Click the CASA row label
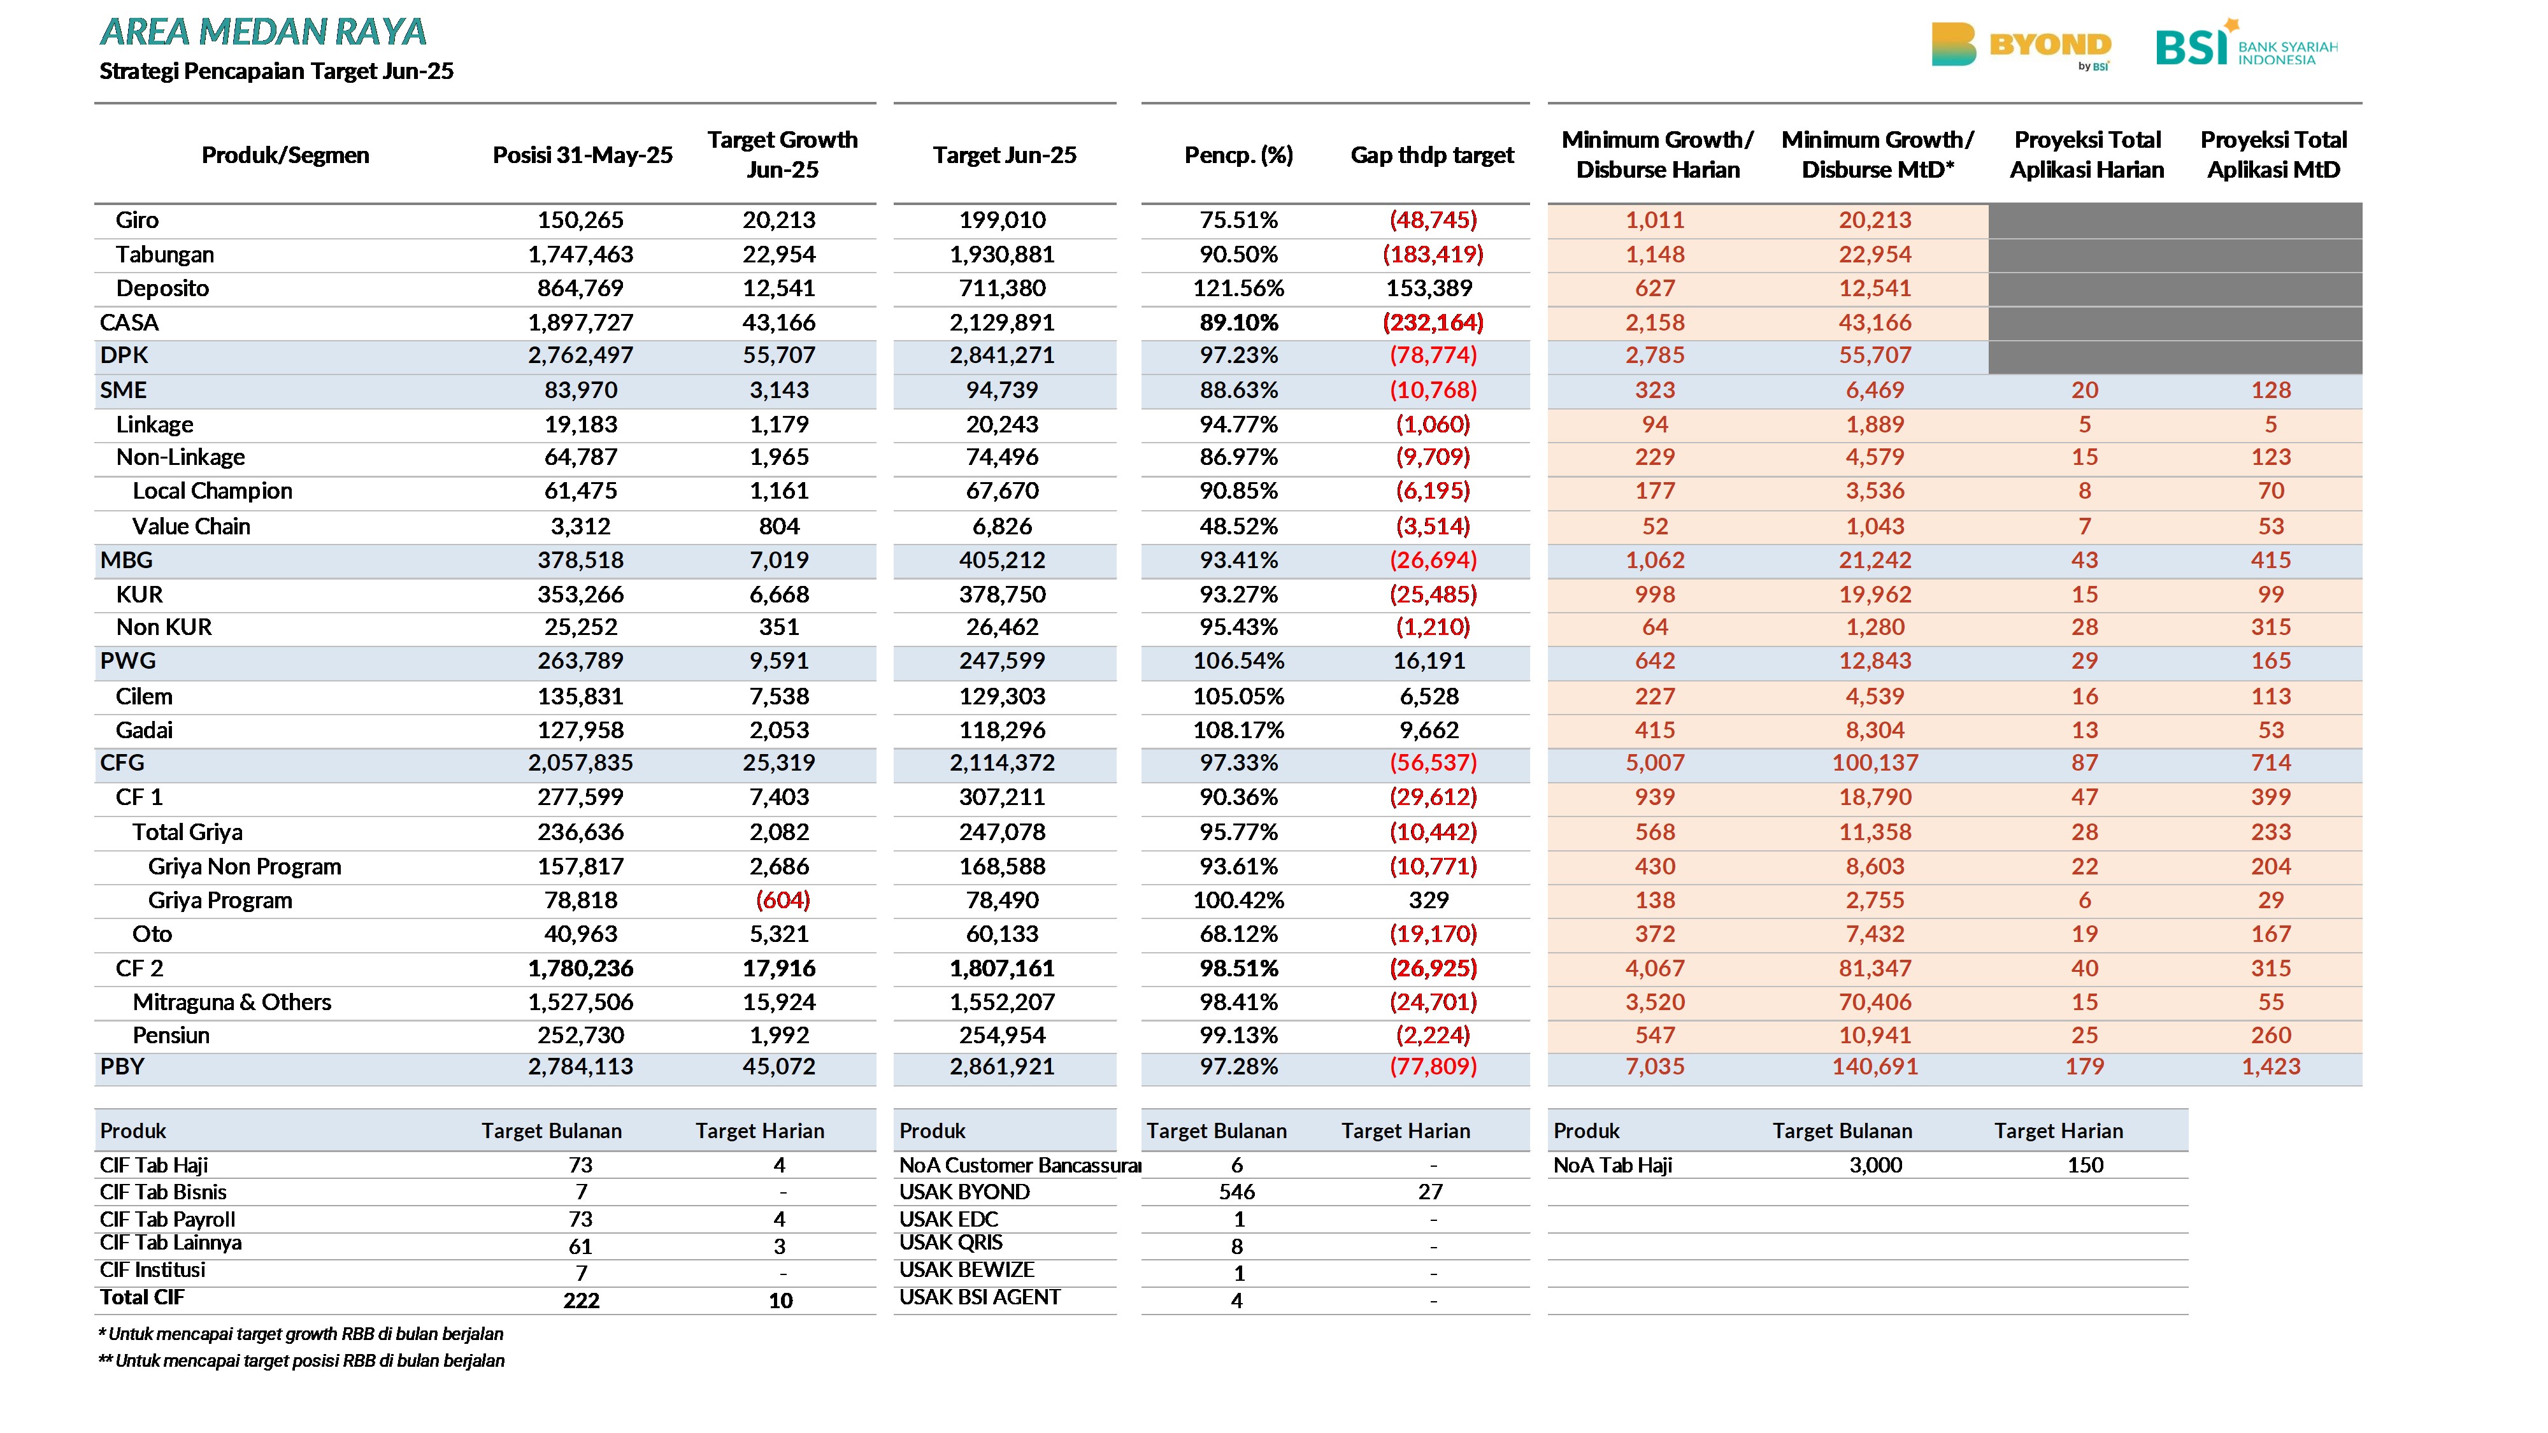 click(129, 322)
